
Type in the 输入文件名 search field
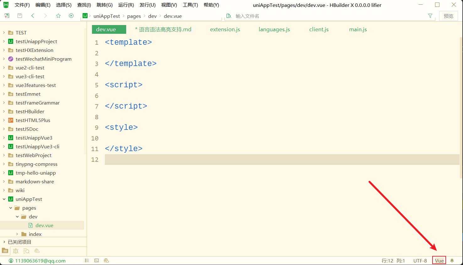click(330, 16)
